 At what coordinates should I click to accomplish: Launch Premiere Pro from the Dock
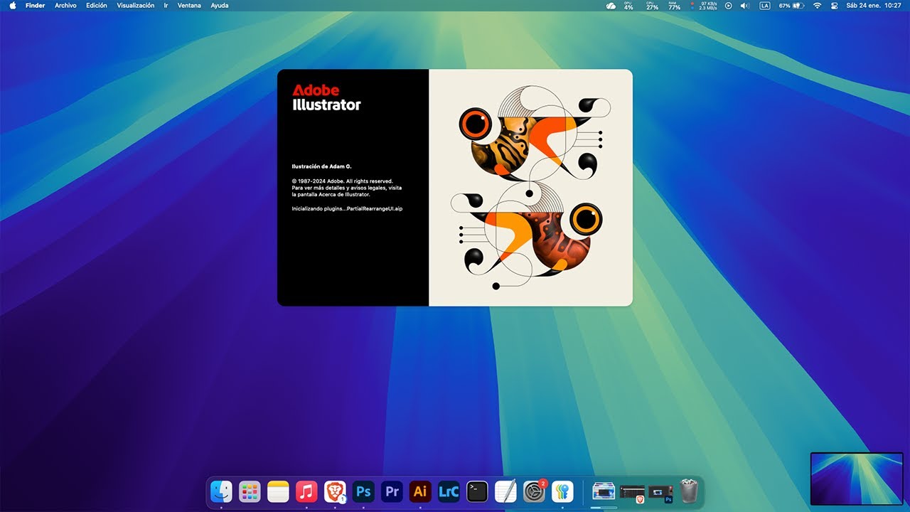392,491
